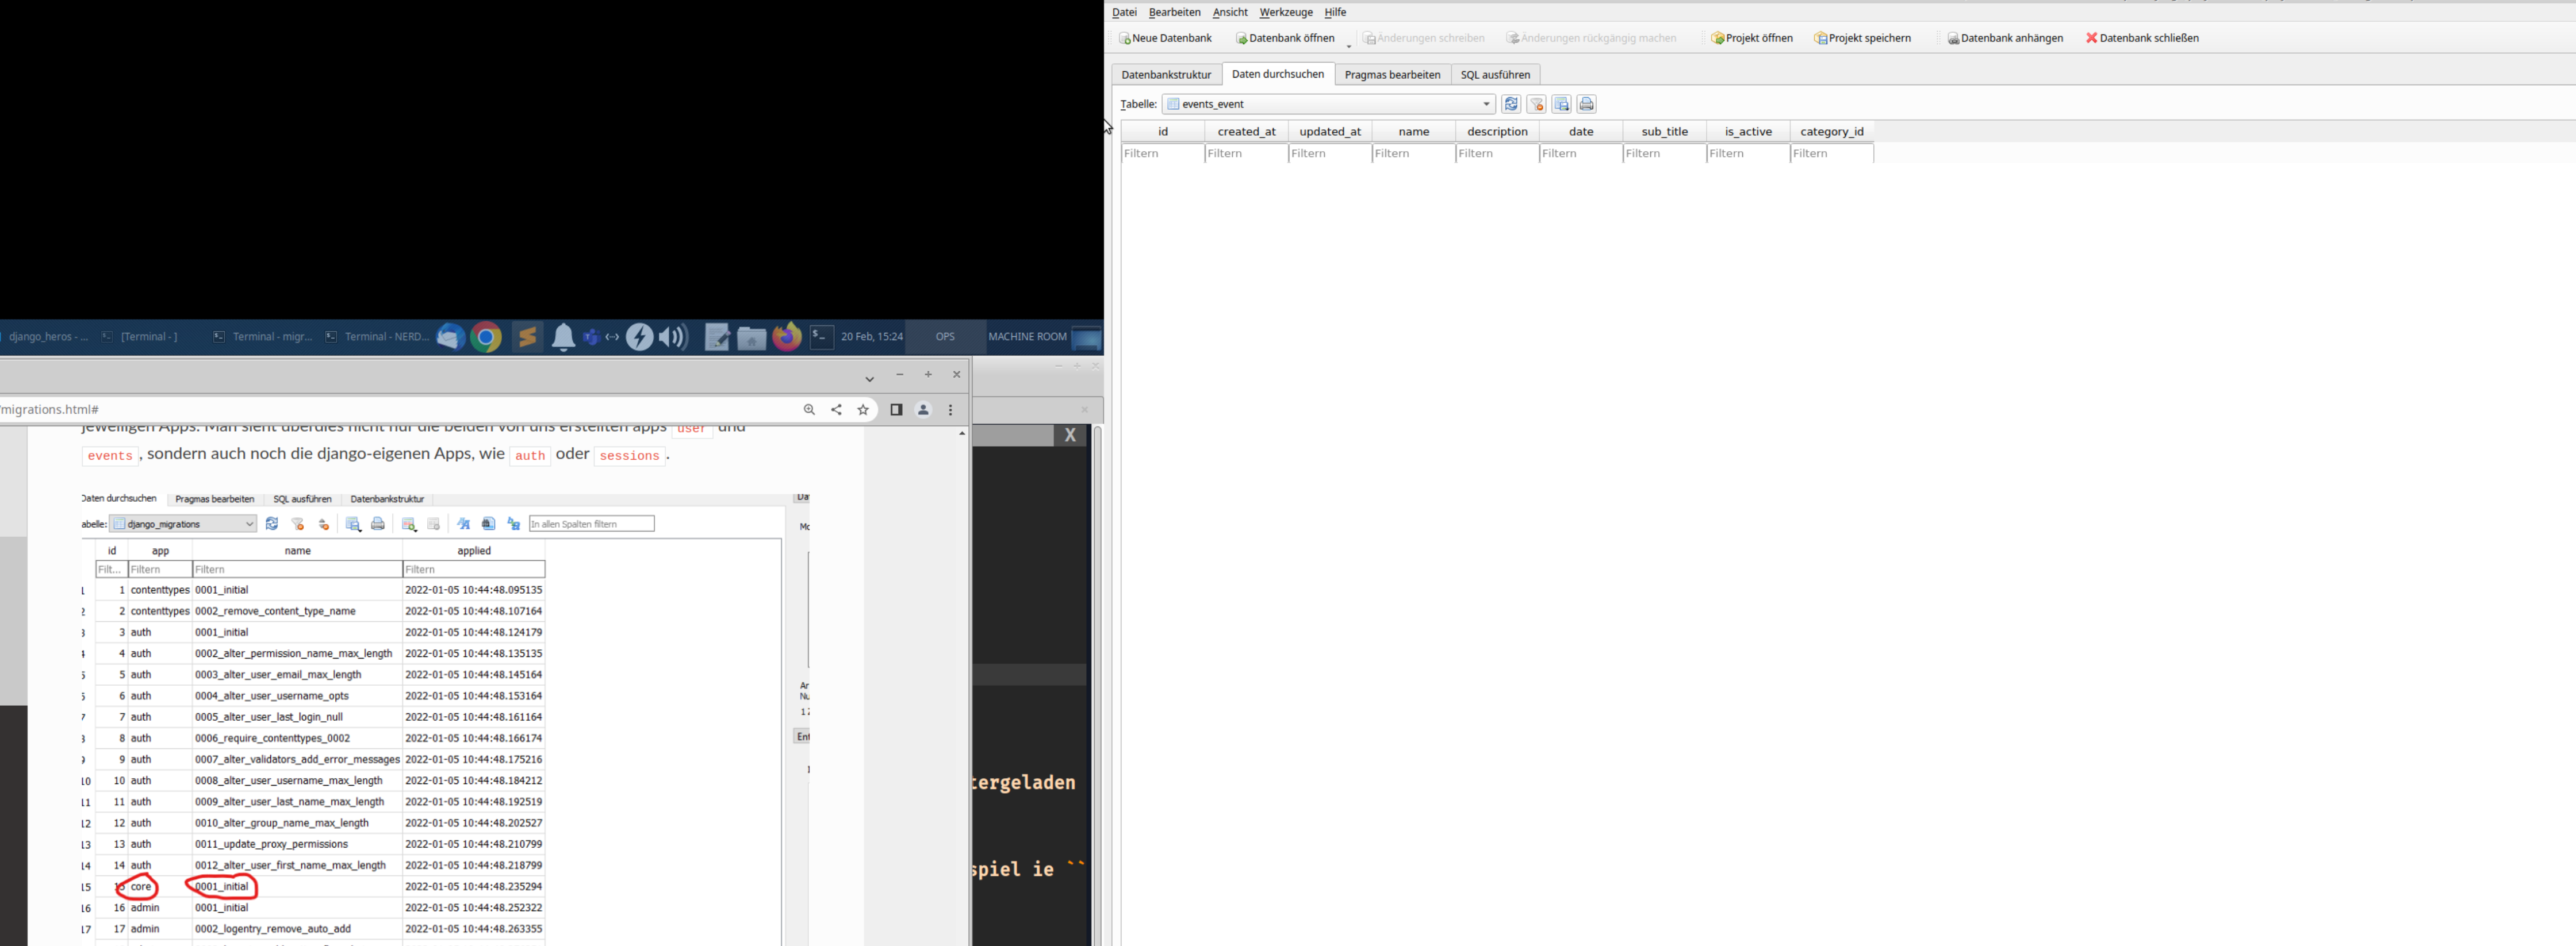Refresh the displayed table data
2576x946 pixels.
click(x=1511, y=103)
